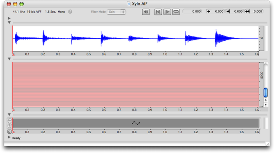Toggle the envelope track solo button

[10, 126]
